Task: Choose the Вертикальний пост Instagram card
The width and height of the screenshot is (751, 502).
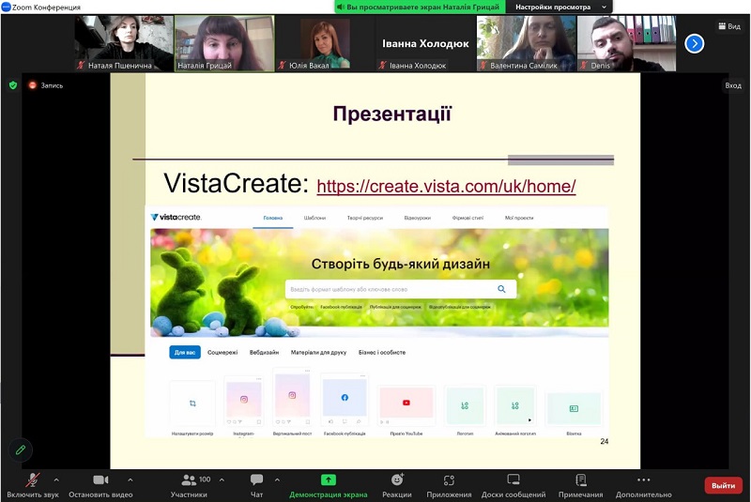Action: click(x=292, y=397)
